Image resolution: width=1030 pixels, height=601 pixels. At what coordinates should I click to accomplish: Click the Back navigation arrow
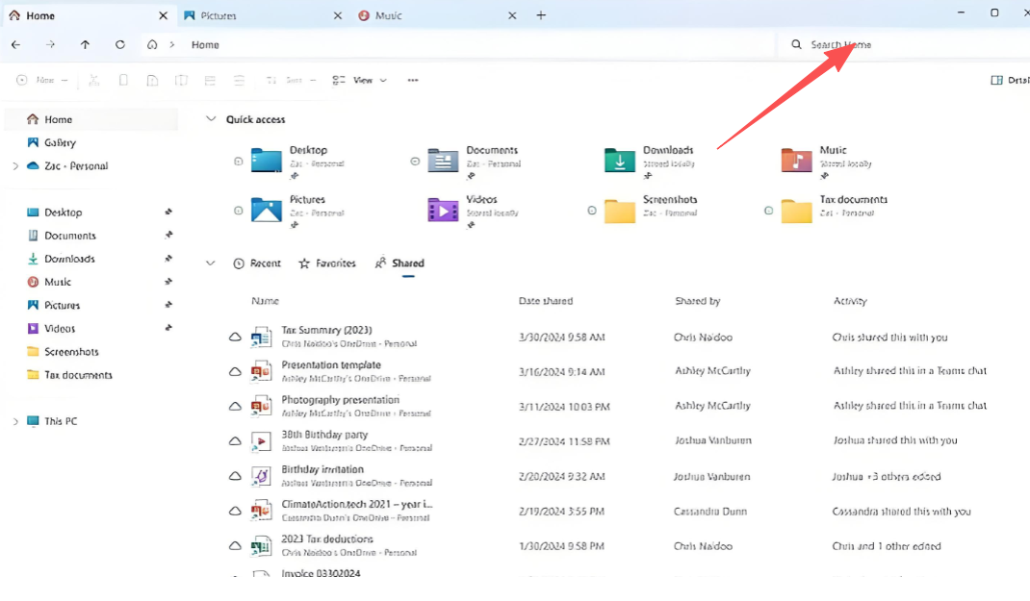click(x=15, y=44)
